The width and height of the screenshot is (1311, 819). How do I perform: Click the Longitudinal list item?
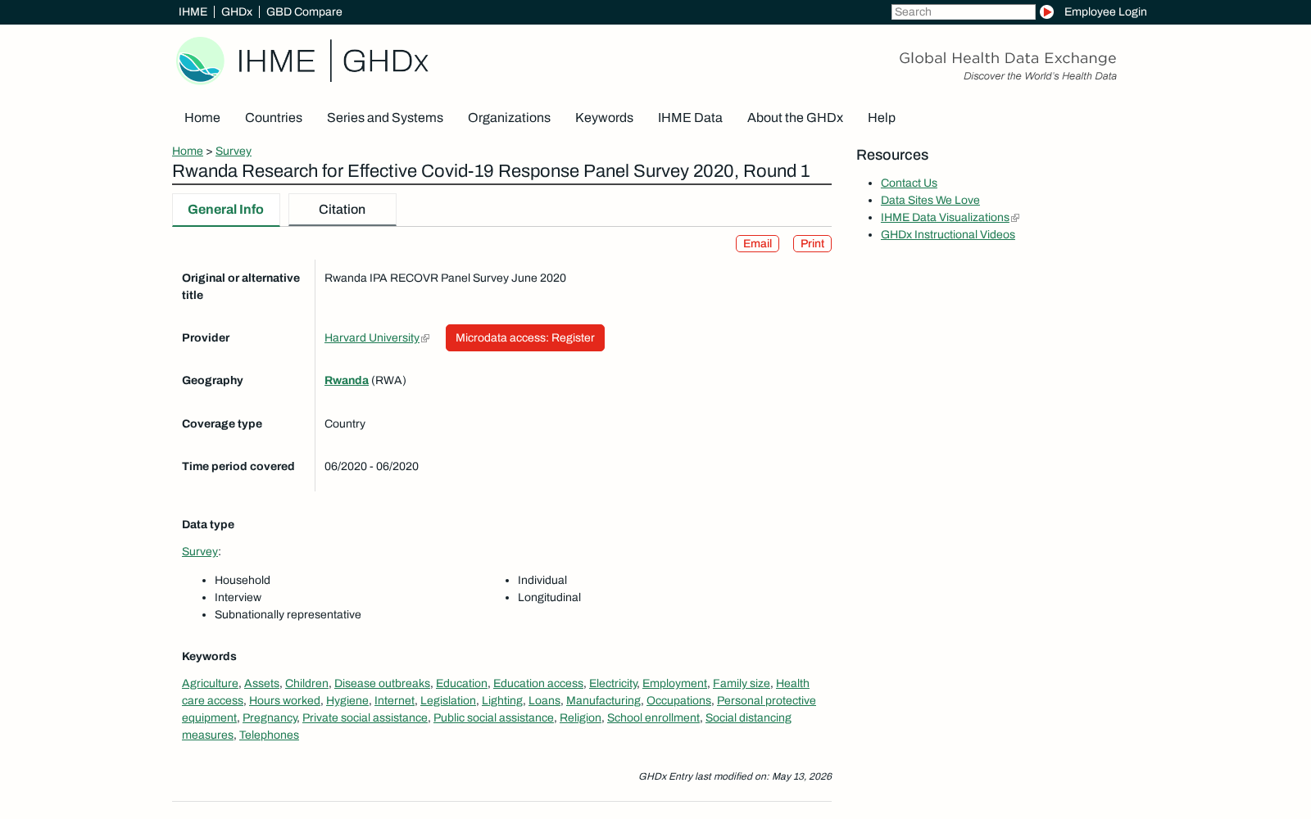(549, 598)
